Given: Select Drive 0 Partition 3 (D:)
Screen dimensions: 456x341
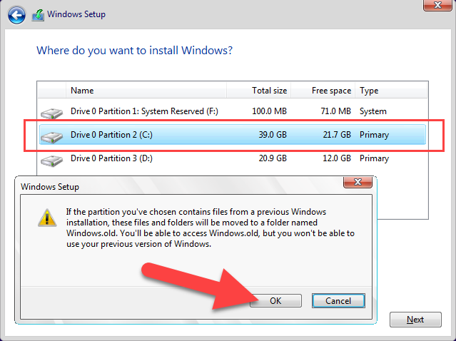Looking at the screenshot, I should point(233,158).
